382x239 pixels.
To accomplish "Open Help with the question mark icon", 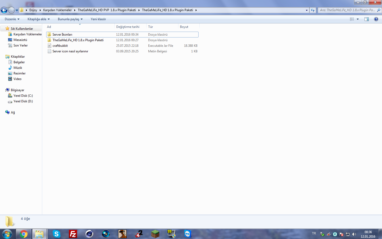I will tap(376, 19).
